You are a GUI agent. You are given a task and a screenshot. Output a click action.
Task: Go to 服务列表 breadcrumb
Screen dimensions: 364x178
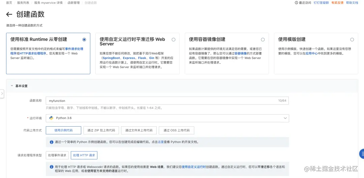[23, 3]
